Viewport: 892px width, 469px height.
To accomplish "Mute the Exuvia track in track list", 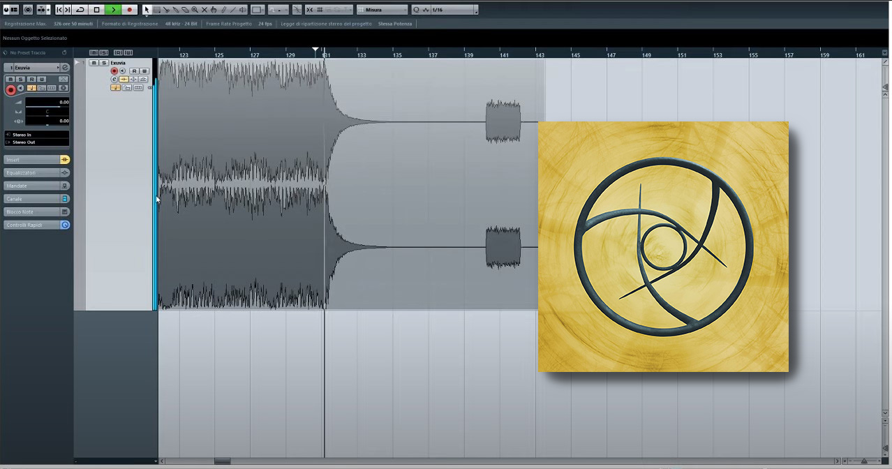I will pos(94,63).
